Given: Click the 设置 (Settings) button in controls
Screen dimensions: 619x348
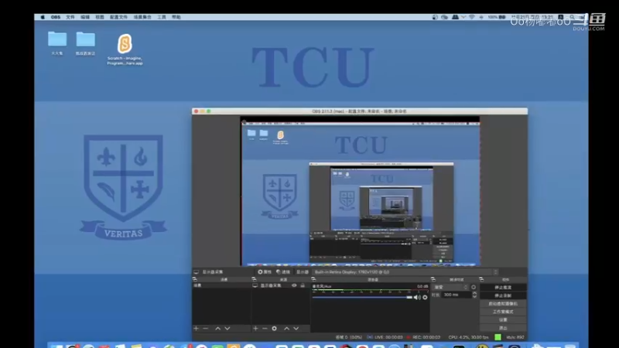Looking at the screenshot, I should (503, 320).
